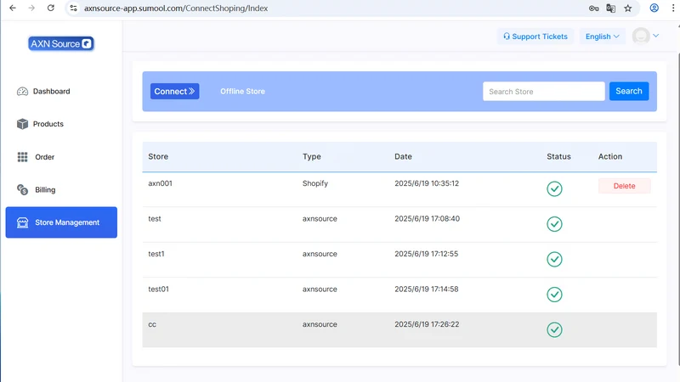680x382 pixels.
Task: Click the status checkmark for test1 row
Action: point(554,260)
